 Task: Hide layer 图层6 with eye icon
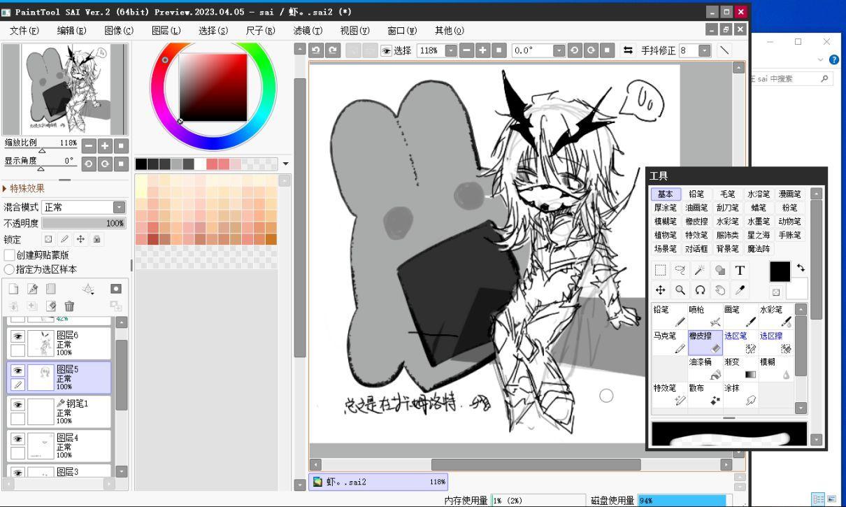click(18, 336)
